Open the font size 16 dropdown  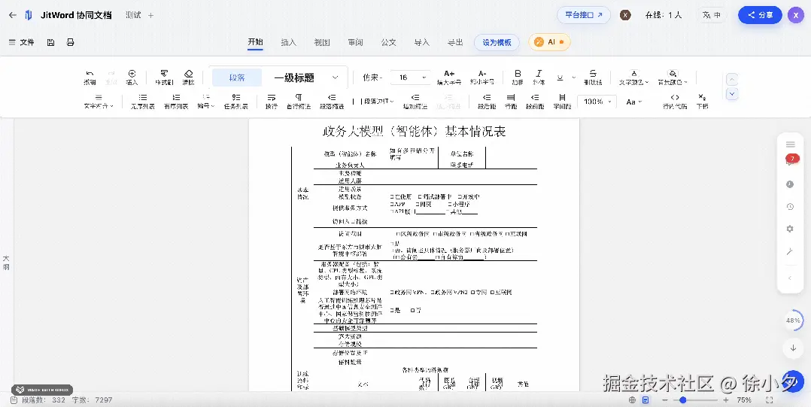coord(411,77)
